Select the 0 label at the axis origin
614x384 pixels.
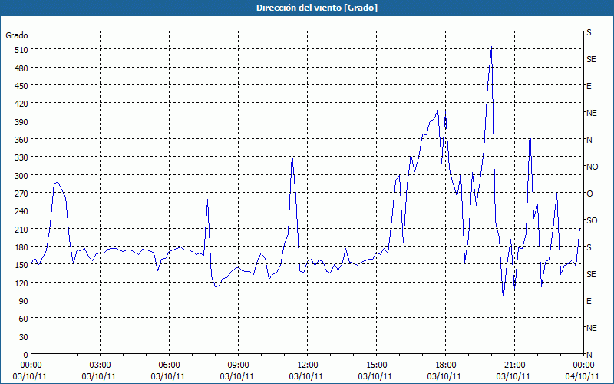[26, 355]
